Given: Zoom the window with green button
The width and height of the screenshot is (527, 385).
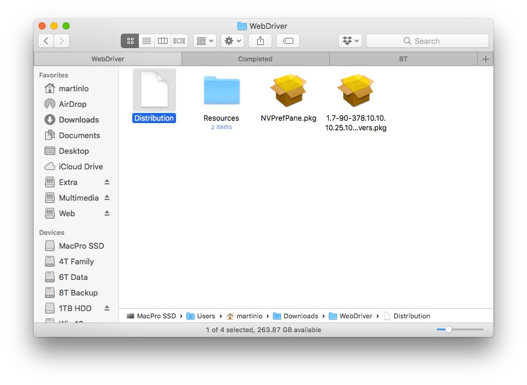Looking at the screenshot, I should coord(66,26).
